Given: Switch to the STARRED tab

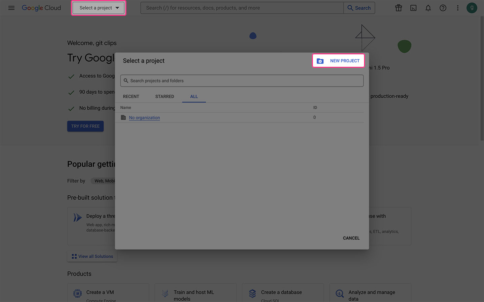Looking at the screenshot, I should 164,97.
